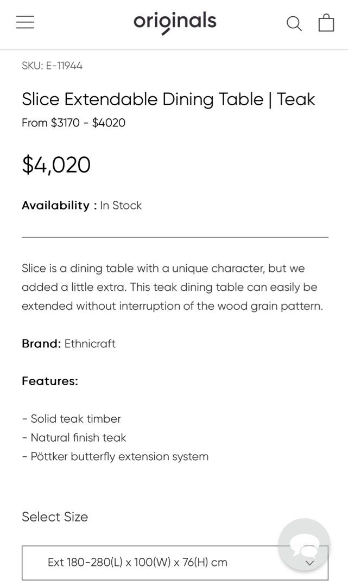348x586 pixels.
Task: Click the product title Slice Extendable Dining Table
Action: (x=168, y=99)
